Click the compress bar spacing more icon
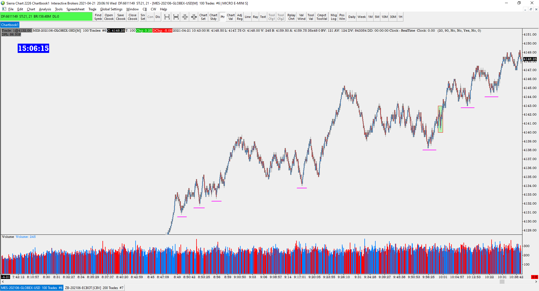 click(194, 17)
